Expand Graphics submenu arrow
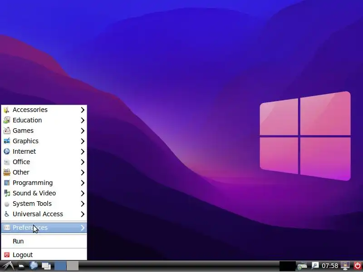This screenshot has width=363, height=272. [x=83, y=141]
